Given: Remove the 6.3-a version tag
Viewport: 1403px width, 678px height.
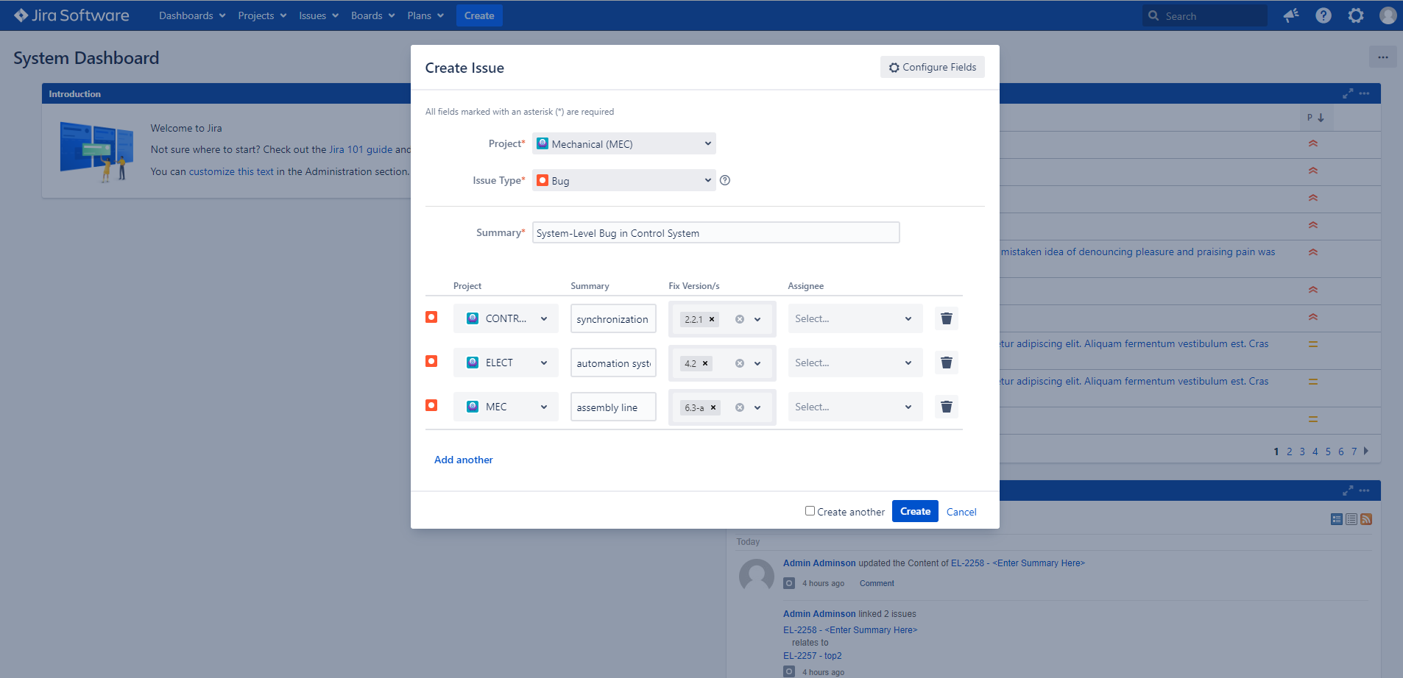Looking at the screenshot, I should click(713, 407).
